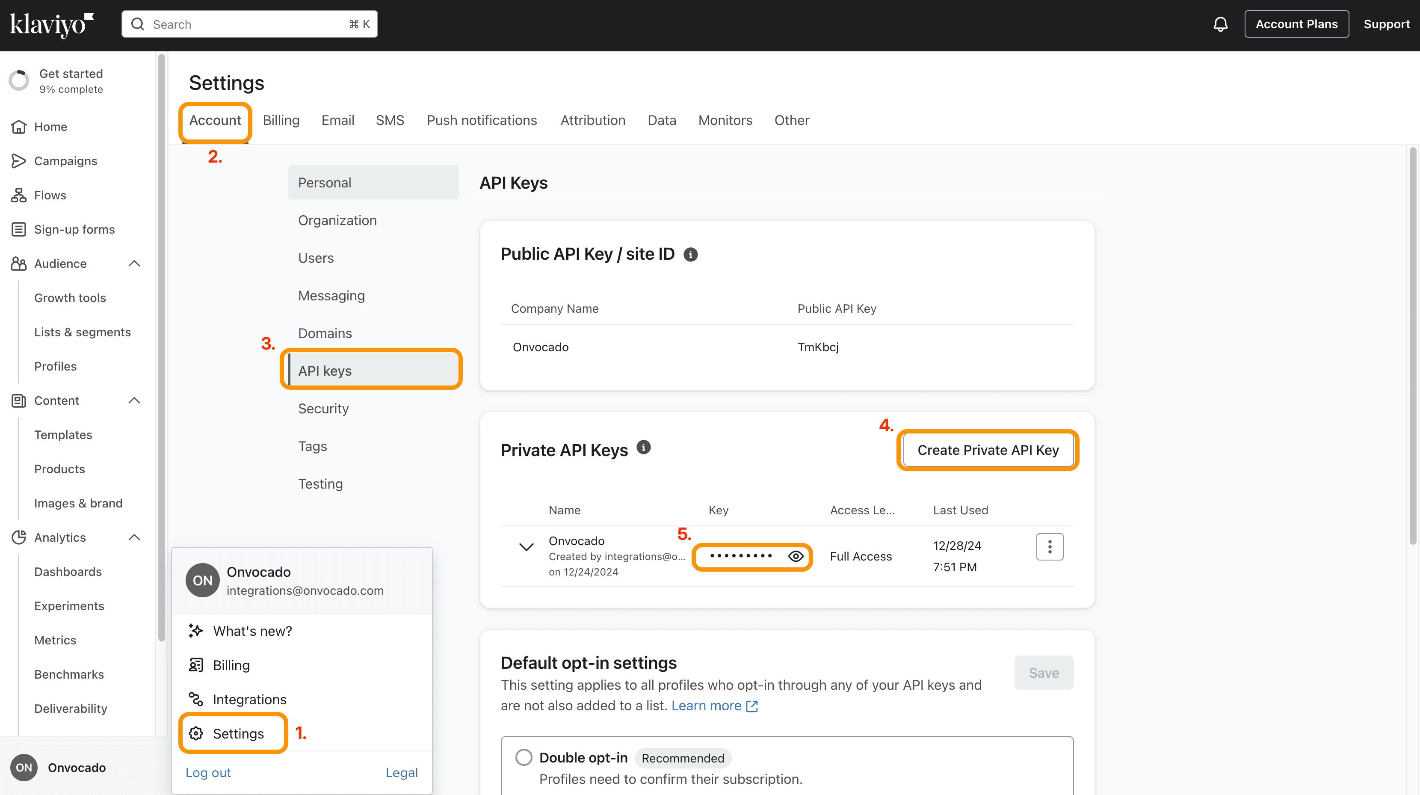
Task: Click the Billing icon in account menu
Action: [196, 665]
